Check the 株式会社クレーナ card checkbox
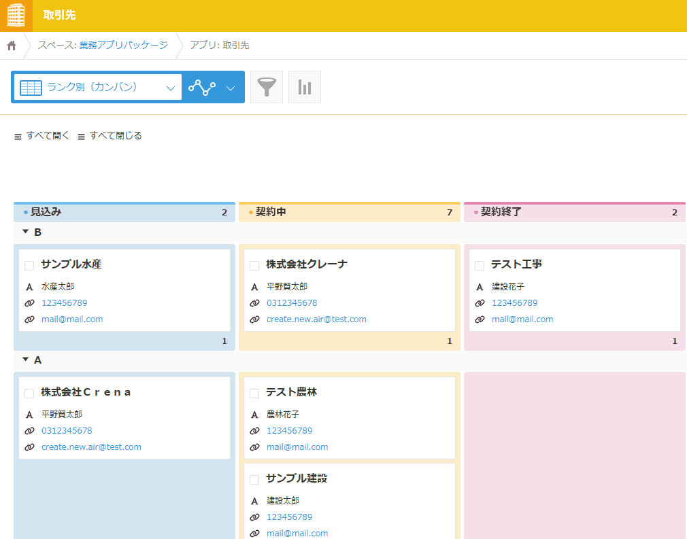 (254, 265)
